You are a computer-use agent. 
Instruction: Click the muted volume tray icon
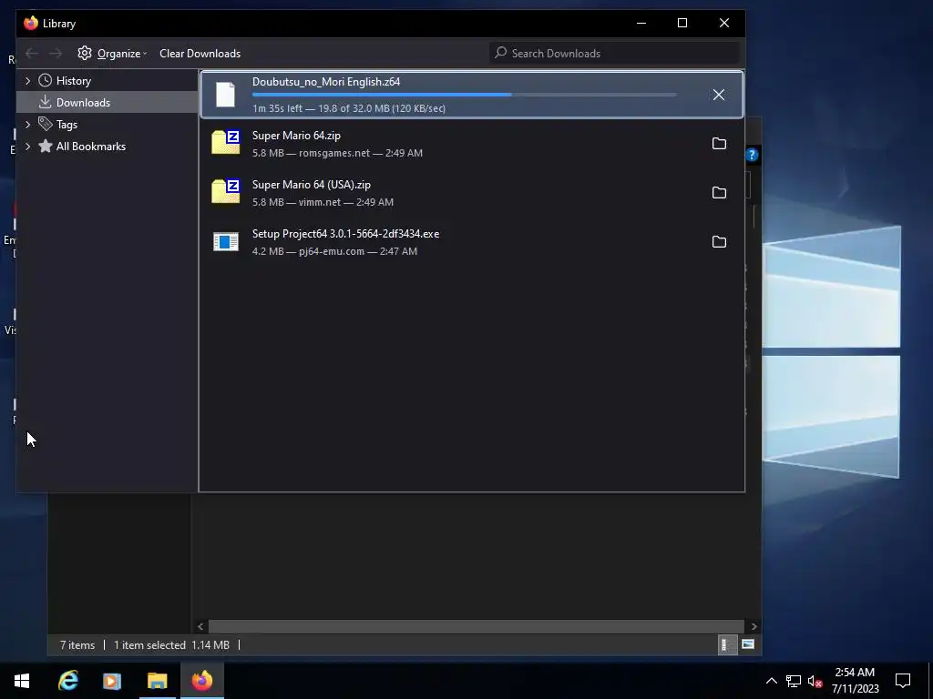coord(815,681)
